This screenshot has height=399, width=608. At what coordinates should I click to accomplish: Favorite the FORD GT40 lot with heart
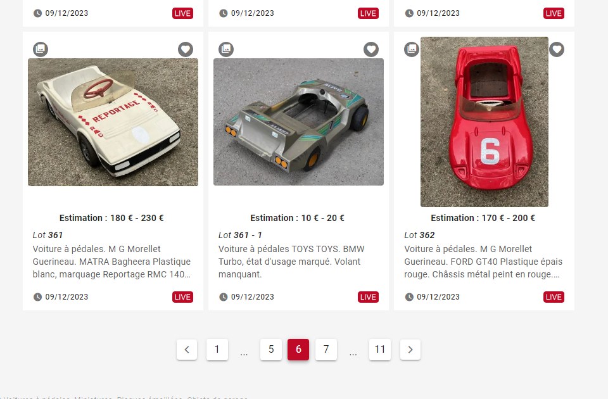[557, 49]
